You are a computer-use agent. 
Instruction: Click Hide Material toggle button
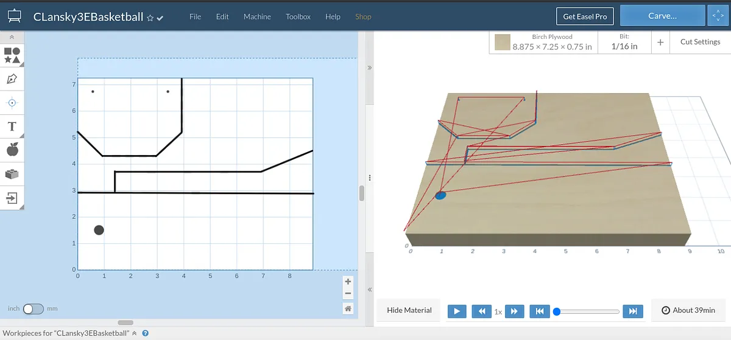point(409,310)
